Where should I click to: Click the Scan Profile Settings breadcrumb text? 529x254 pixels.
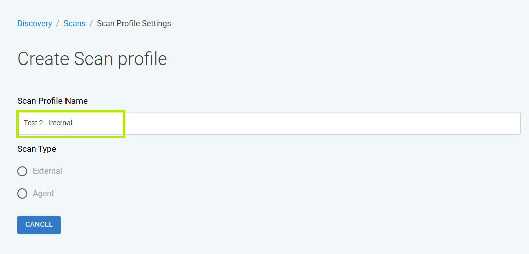(x=134, y=24)
